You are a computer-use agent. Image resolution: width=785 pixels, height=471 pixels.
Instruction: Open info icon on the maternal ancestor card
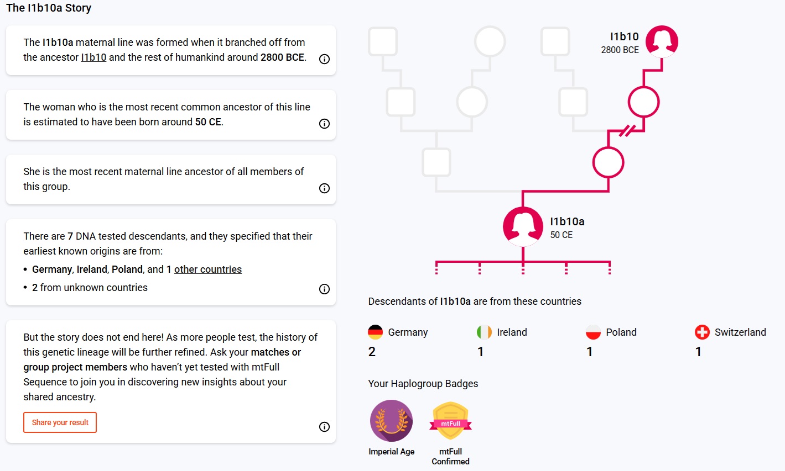325,188
